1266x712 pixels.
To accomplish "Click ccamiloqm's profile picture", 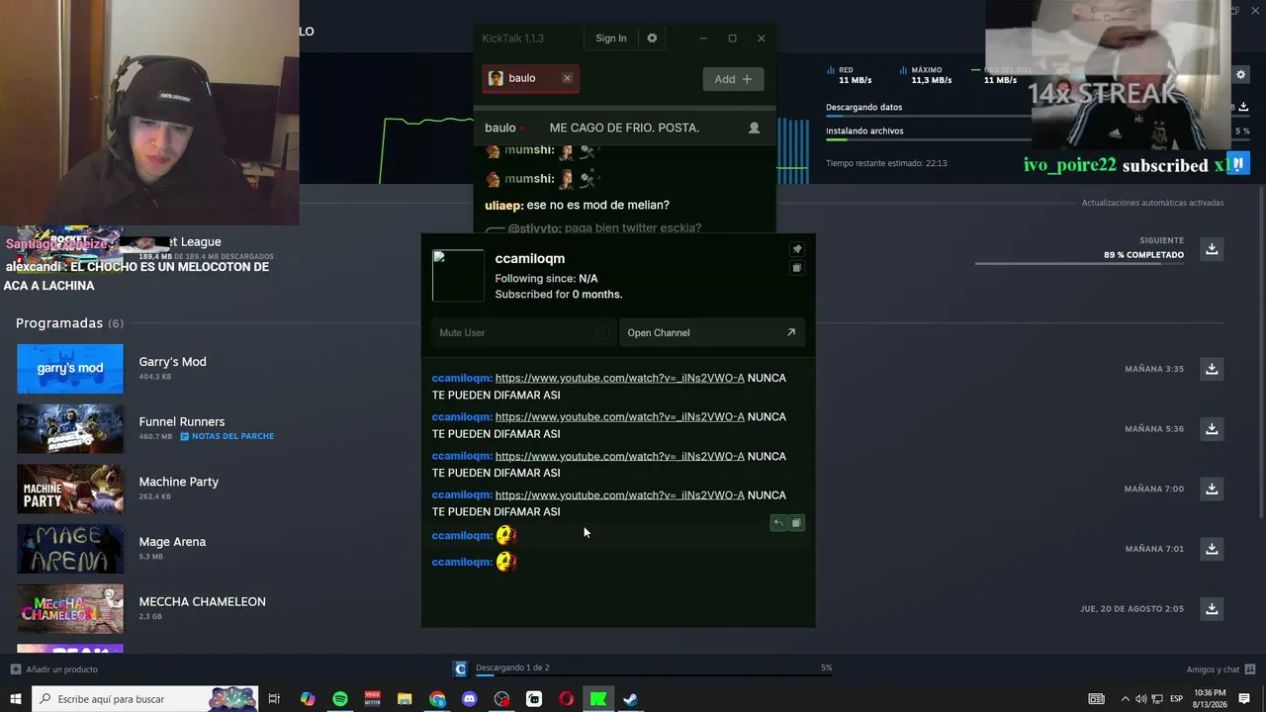I will tap(458, 276).
